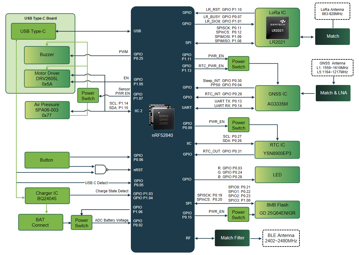Click the Motor Driver DRV2605L block
The image size is (359, 255).
(47, 79)
